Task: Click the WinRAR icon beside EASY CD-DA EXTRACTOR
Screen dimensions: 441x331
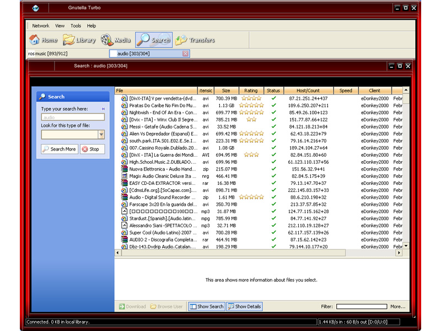Action: coord(125,183)
